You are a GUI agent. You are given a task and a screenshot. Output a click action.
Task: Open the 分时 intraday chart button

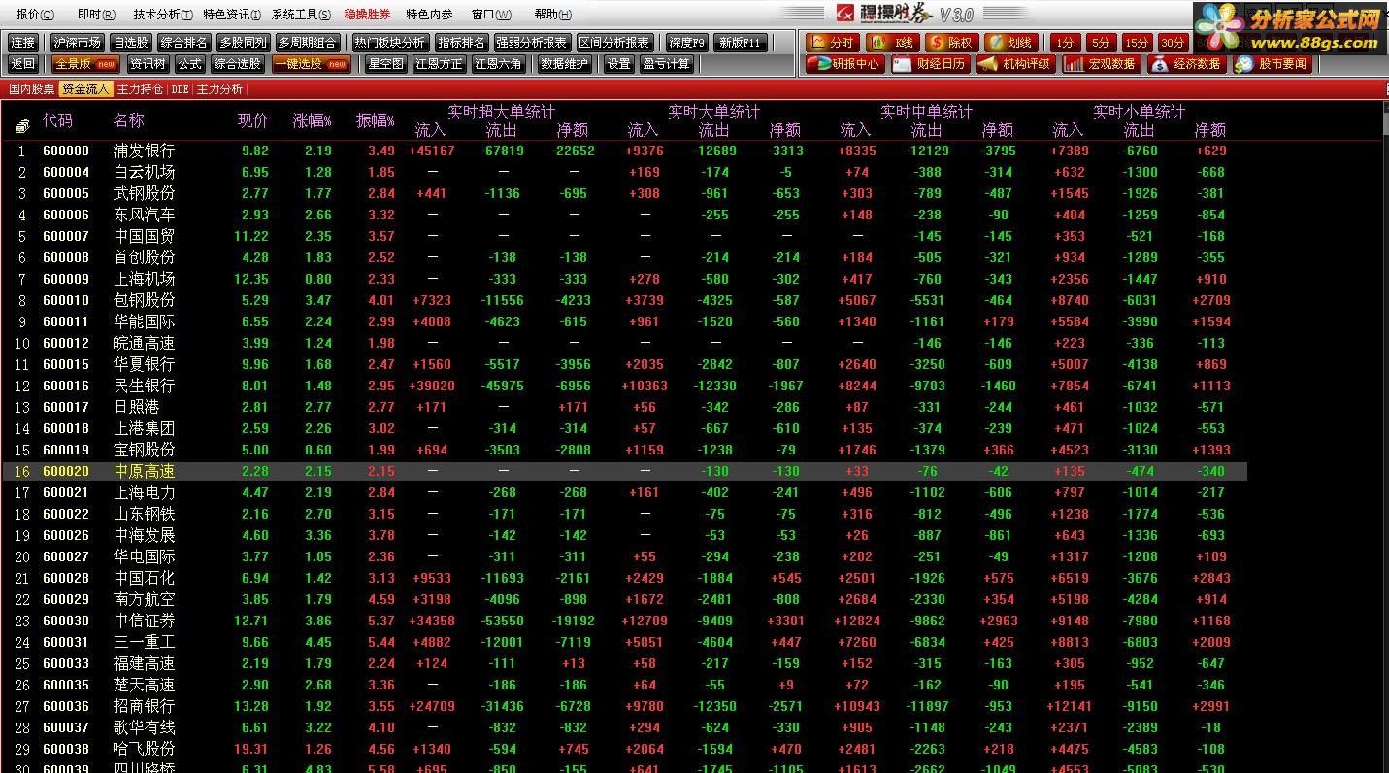(x=832, y=43)
